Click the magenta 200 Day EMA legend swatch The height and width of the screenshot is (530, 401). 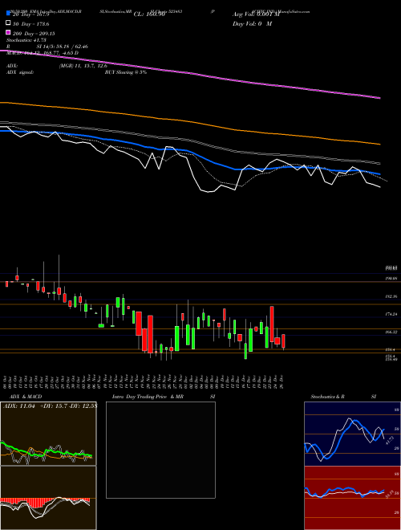[x=9, y=33]
